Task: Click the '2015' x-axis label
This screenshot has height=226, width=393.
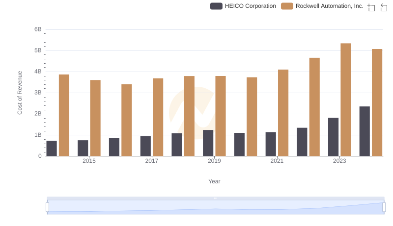Action: [x=89, y=161]
